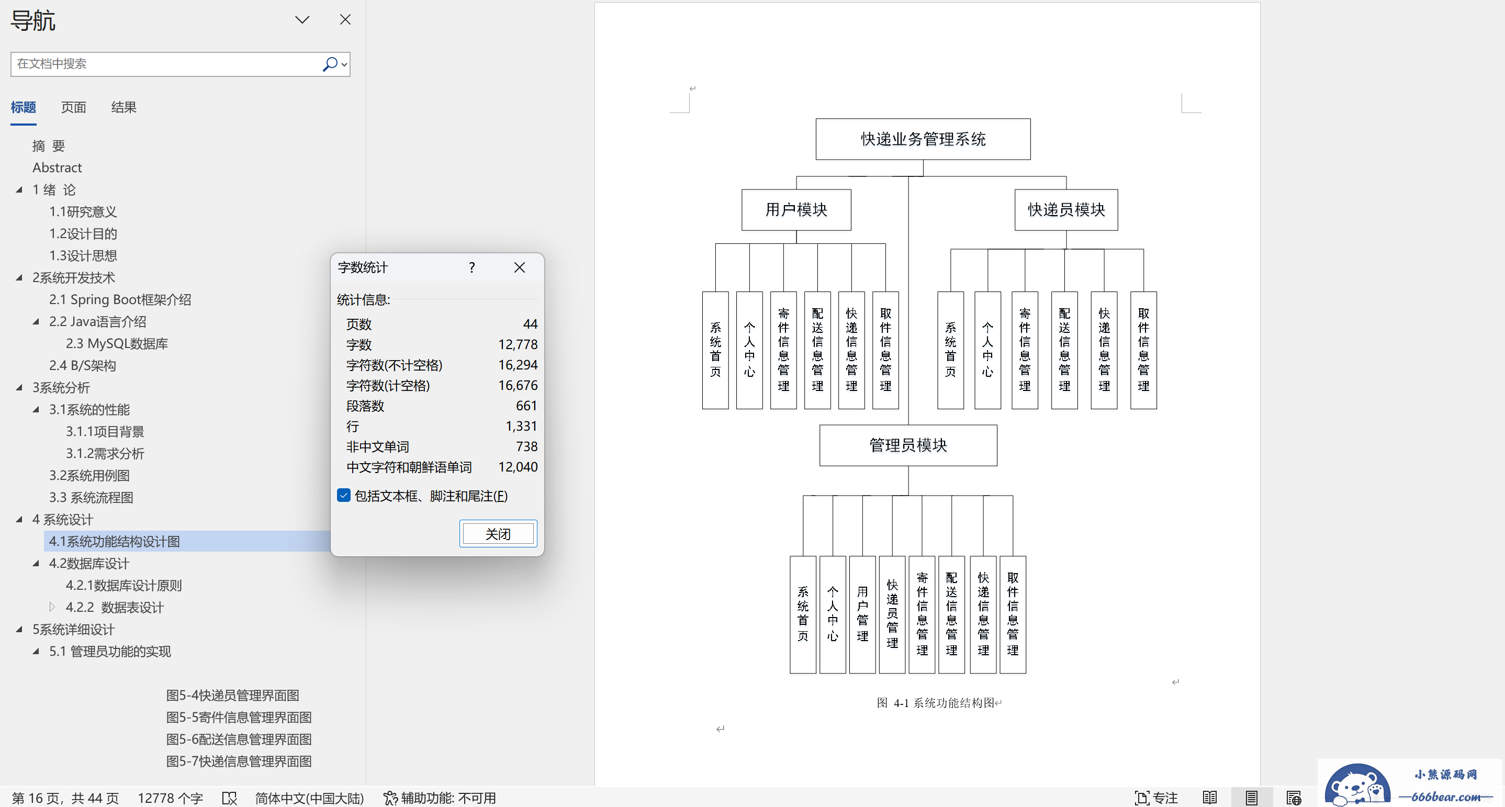The height and width of the screenshot is (807, 1505).
Task: Jump to 图5-6配送信息管理界面图 heading
Action: point(239,739)
